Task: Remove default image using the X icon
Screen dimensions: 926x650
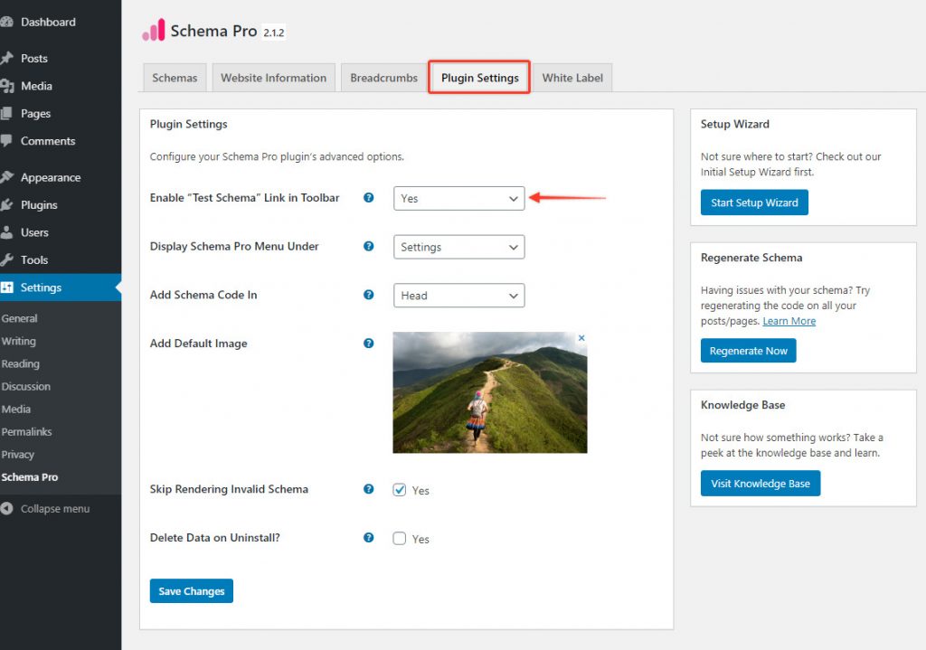Action: tap(581, 338)
